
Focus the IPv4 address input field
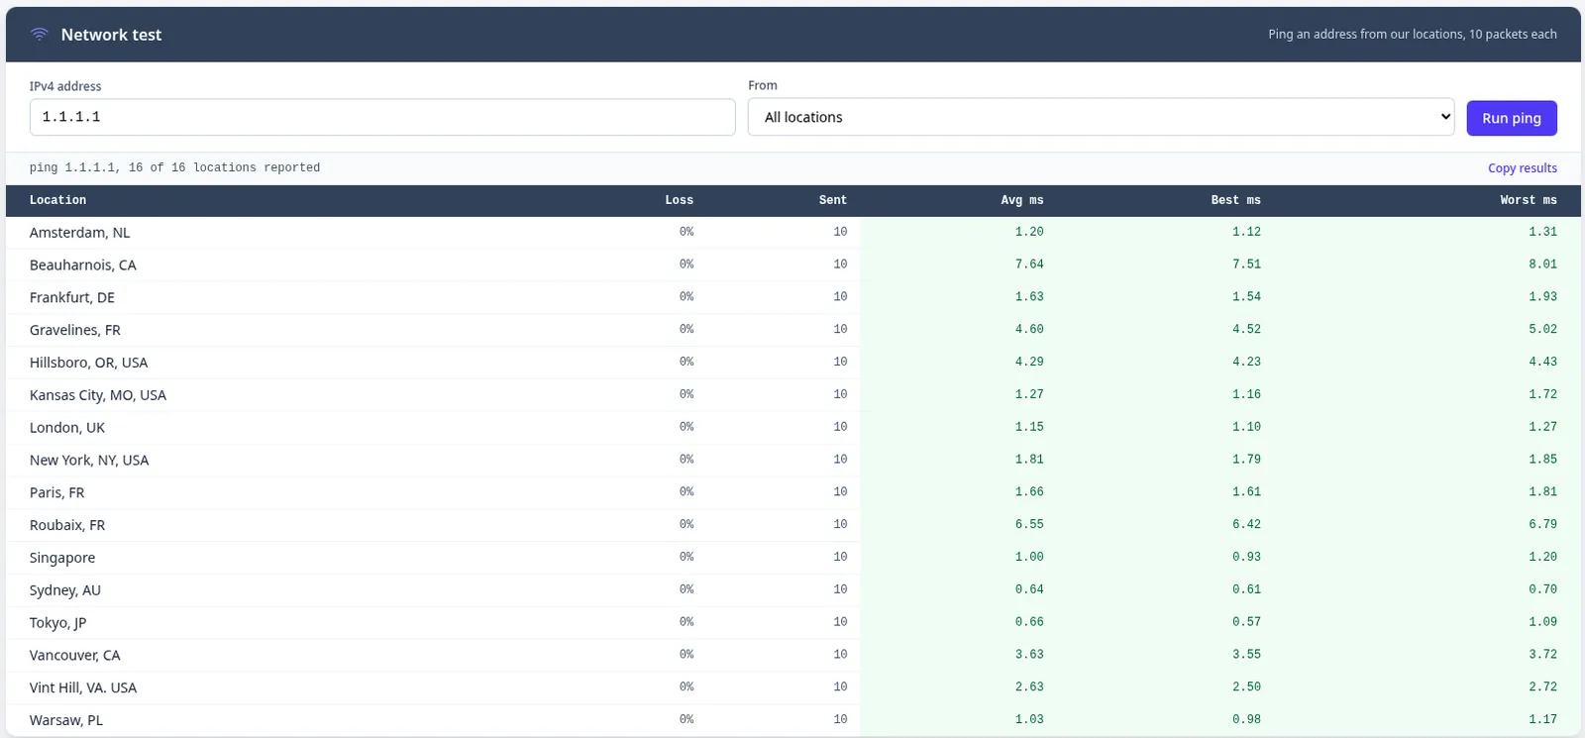click(382, 117)
